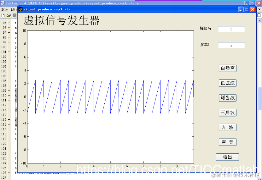The width and height of the screenshot is (262, 180).
Task: Click the Open file icon in Editor toolbar
Action: click(9, 15)
